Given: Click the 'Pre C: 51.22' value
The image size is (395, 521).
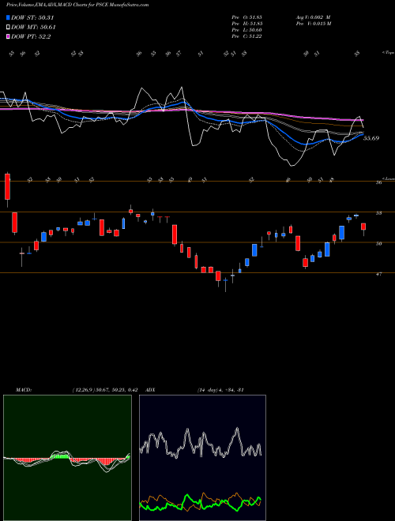Looking at the screenshot, I should [x=247, y=36].
